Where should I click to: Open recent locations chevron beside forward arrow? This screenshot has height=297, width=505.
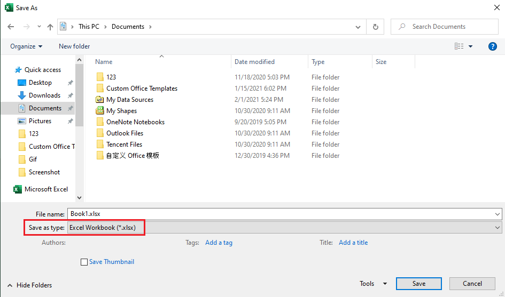(x=39, y=27)
